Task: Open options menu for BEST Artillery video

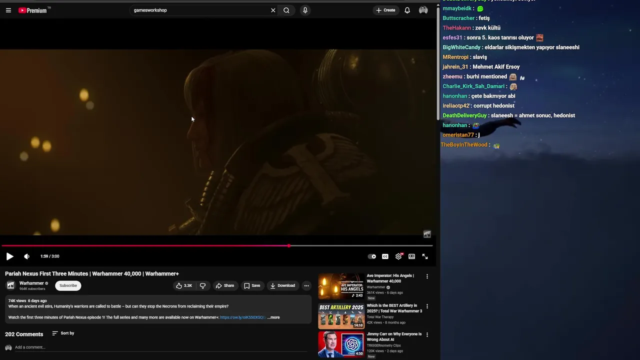Action: pos(427,306)
